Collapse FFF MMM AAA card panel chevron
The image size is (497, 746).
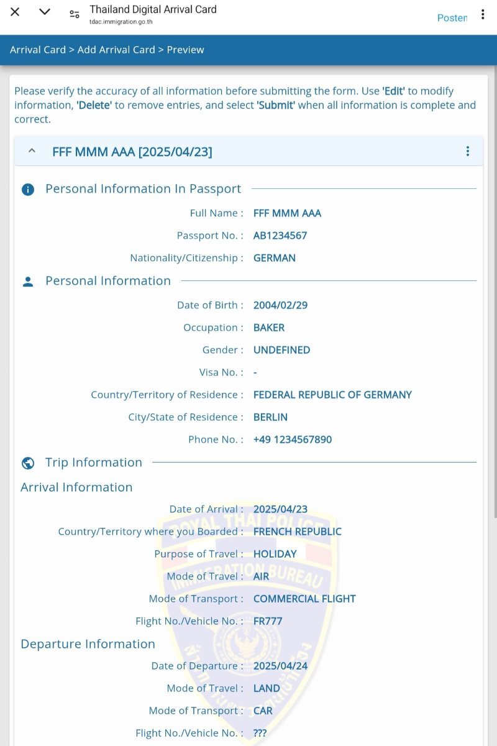pos(32,151)
